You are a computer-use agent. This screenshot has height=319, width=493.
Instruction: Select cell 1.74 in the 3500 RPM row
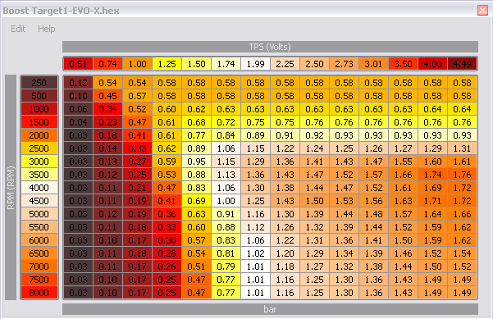click(433, 175)
